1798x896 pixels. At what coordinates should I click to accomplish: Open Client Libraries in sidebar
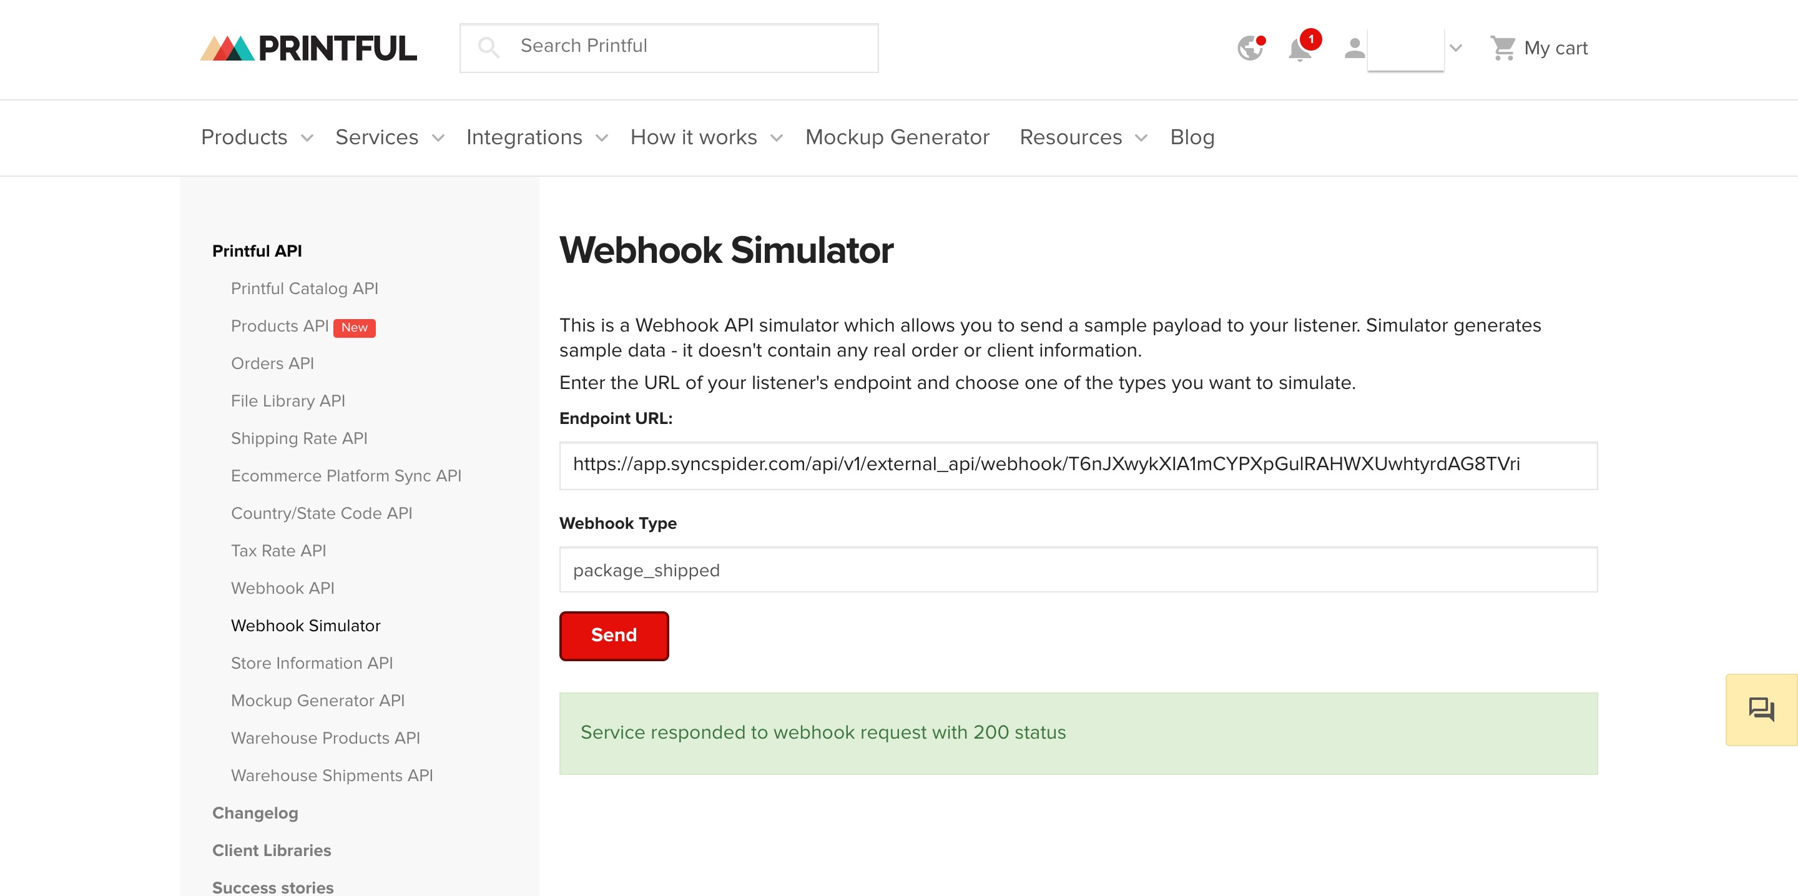tap(272, 850)
